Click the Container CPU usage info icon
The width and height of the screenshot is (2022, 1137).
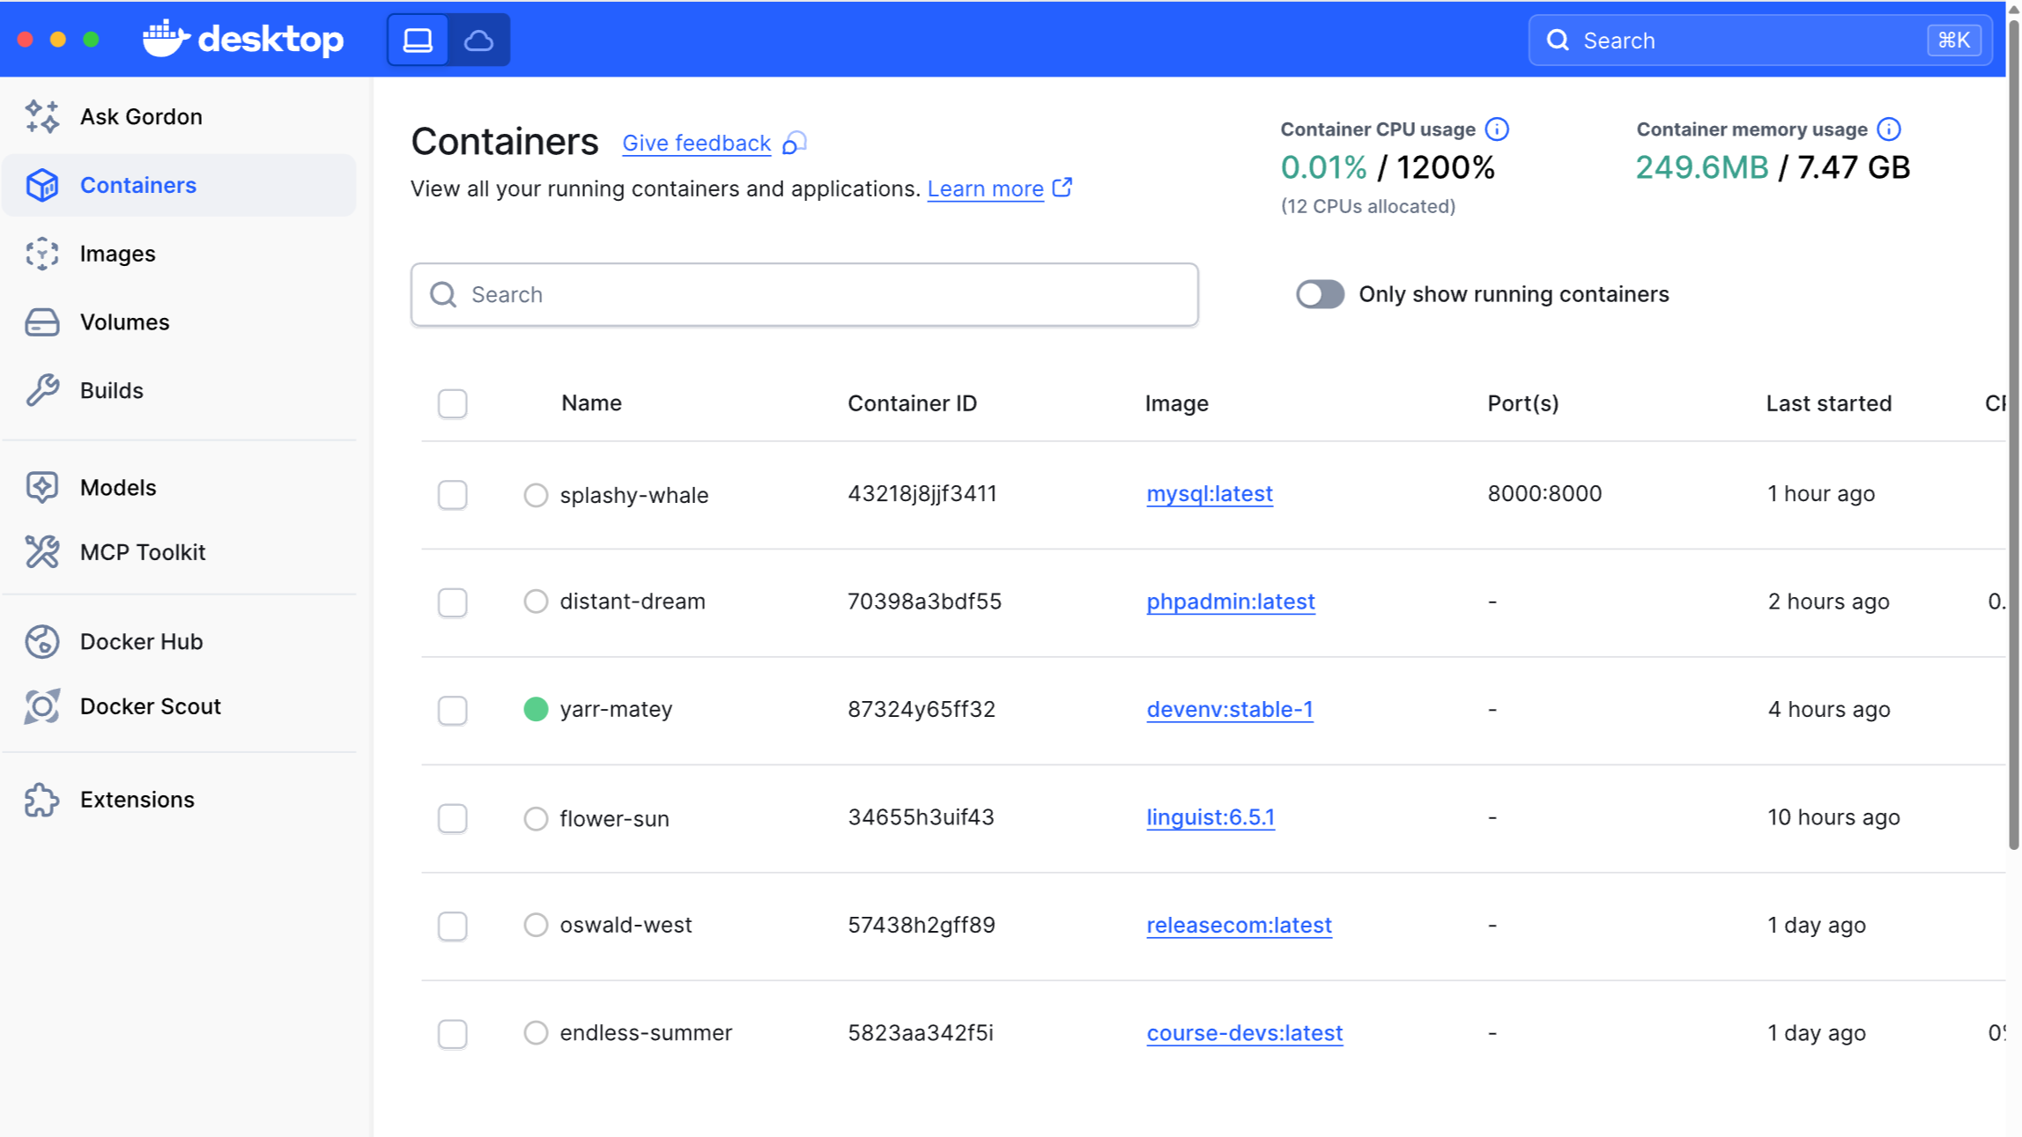1498,128
